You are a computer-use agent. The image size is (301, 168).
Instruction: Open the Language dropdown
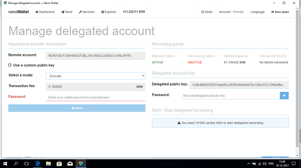pos(257,12)
